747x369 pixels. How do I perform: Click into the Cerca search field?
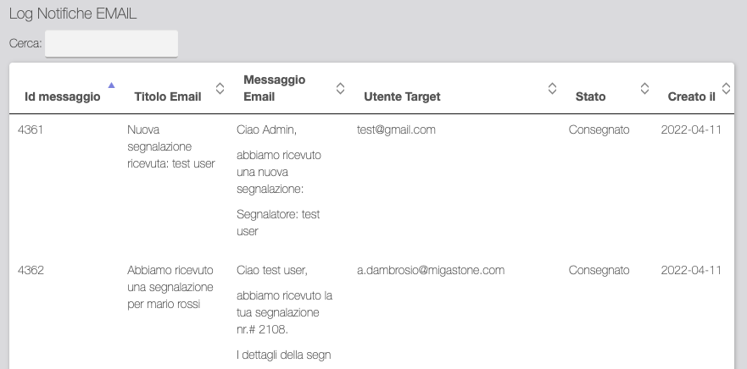pyautogui.click(x=111, y=44)
